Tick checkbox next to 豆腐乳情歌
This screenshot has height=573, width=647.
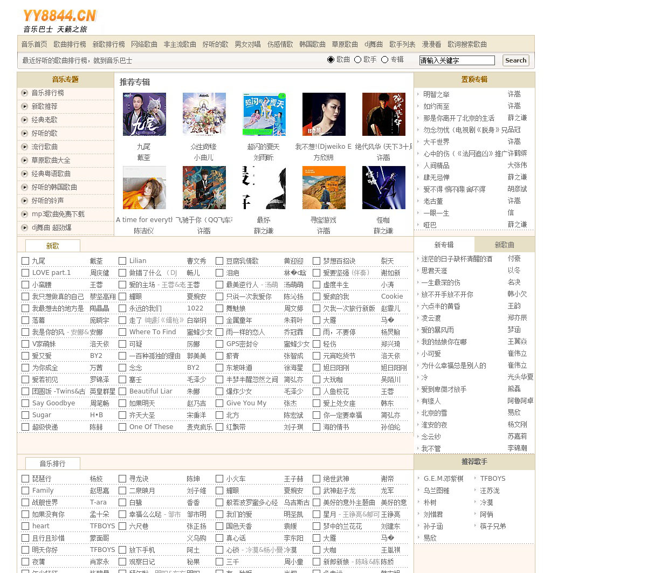[219, 261]
